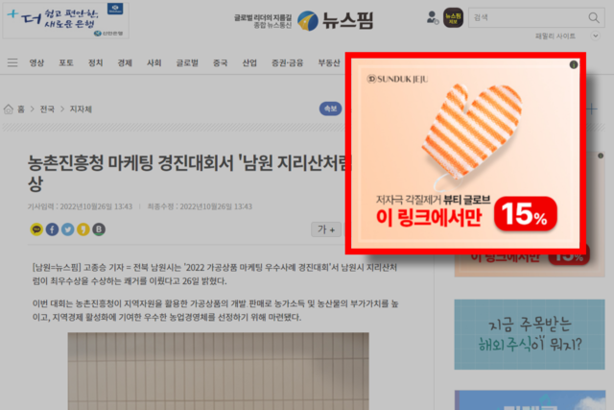Increase font size with 가+ button

(326, 229)
